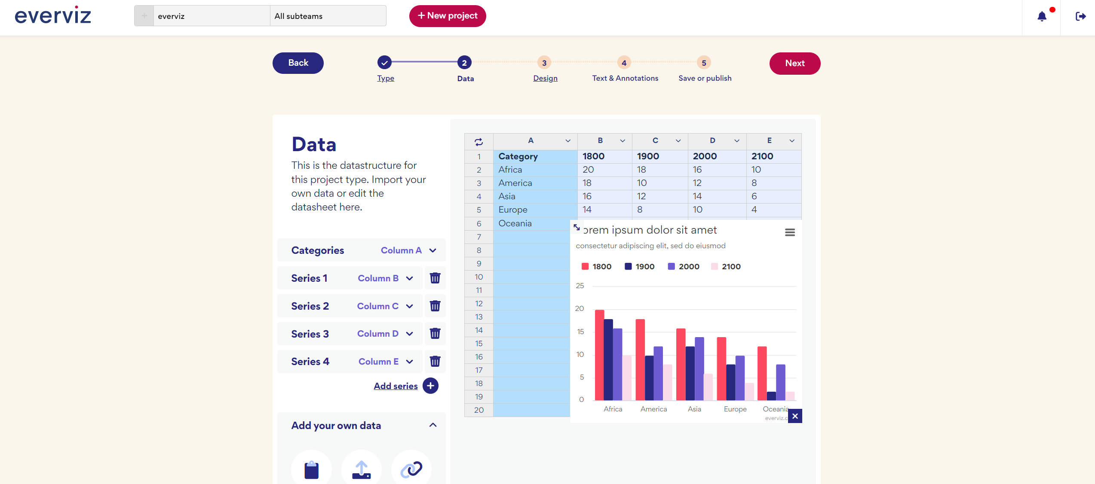
Task: Click the delete icon for Series 4
Action: [x=435, y=361]
